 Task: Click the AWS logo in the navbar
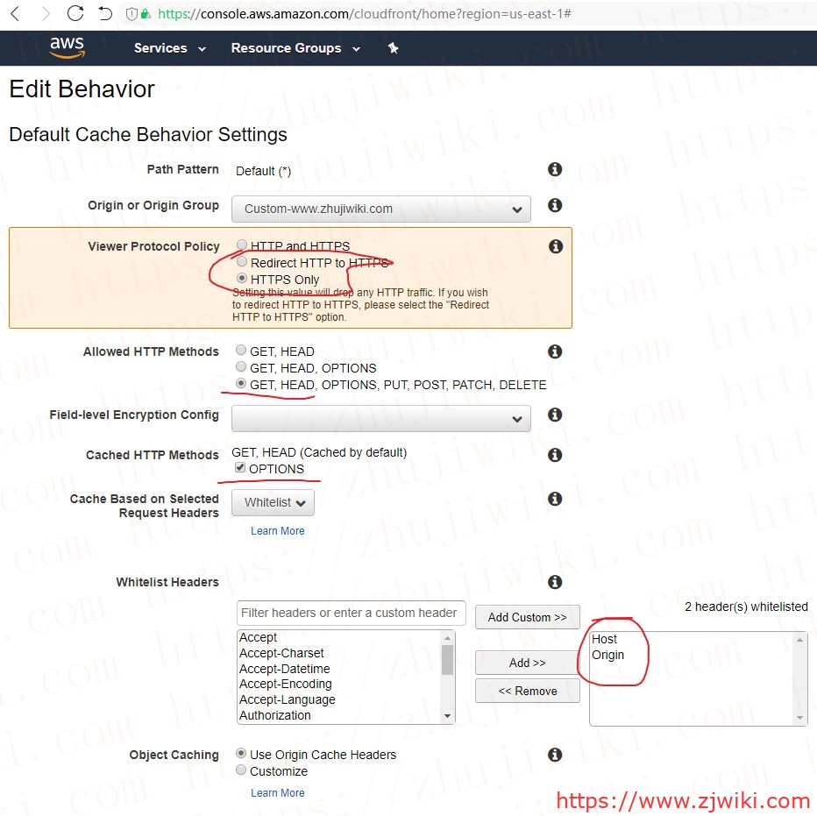(x=67, y=48)
